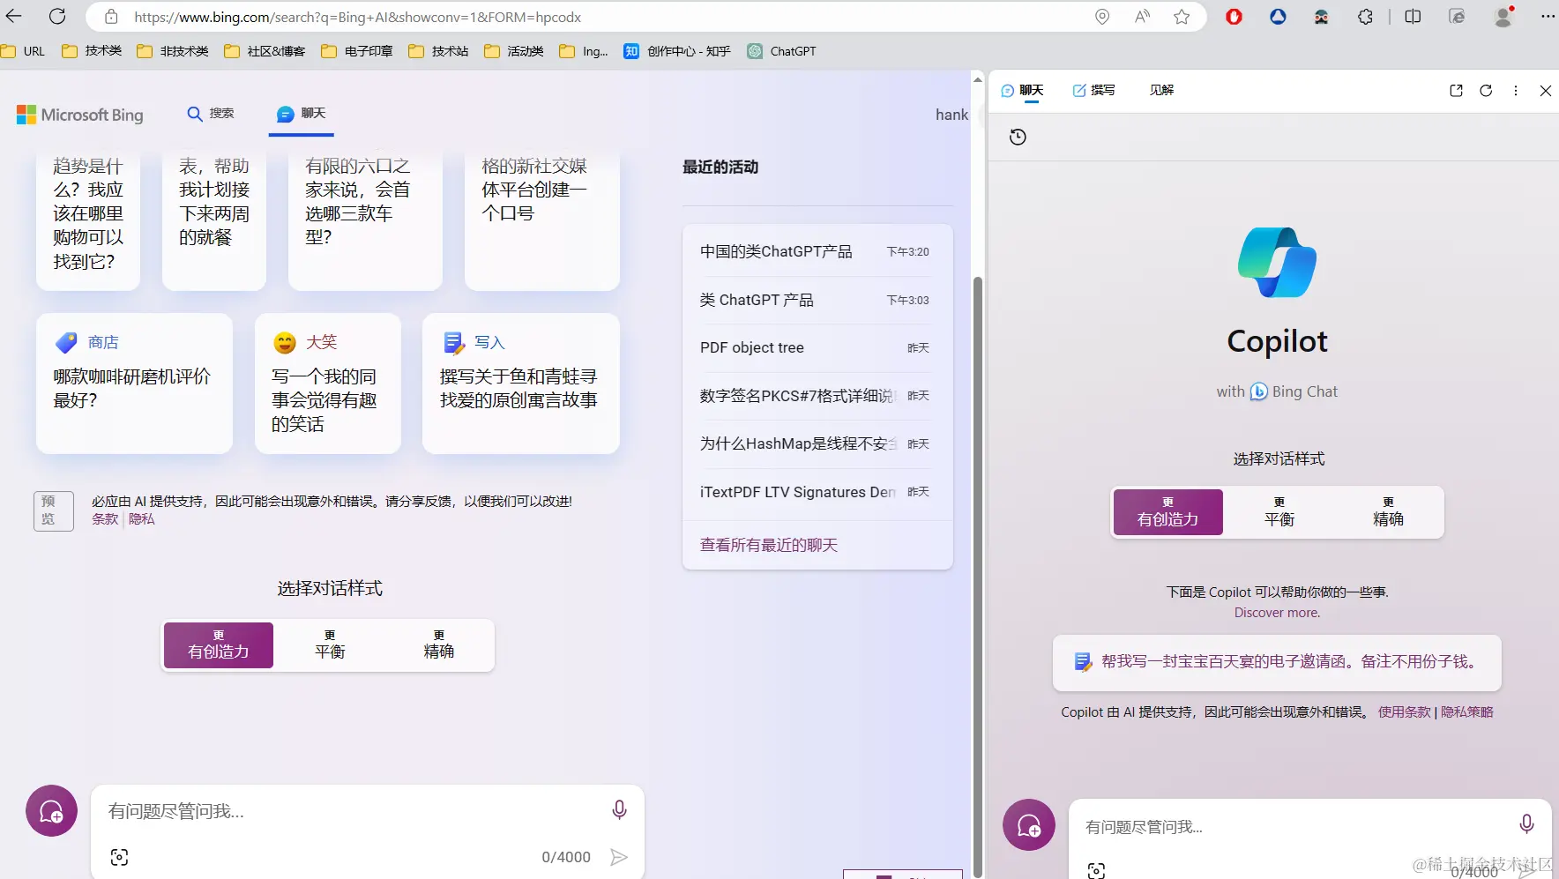Refresh the Copilot sidebar panel
This screenshot has width=1559, height=879.
pyautogui.click(x=1486, y=90)
